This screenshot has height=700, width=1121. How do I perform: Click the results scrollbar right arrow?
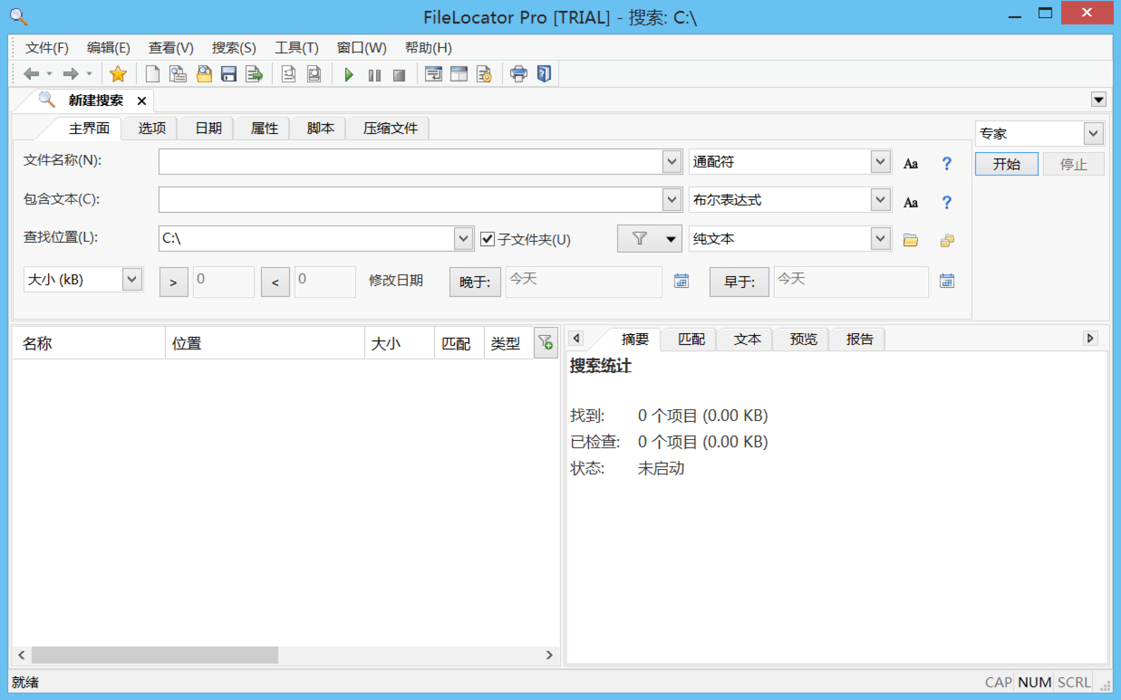(549, 655)
